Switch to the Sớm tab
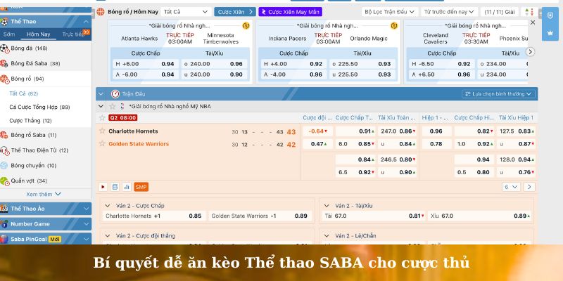Screen dimensions: 563x281 pos(9,34)
